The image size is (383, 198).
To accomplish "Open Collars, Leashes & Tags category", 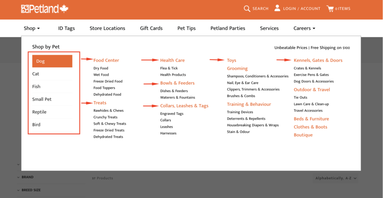I will (184, 106).
